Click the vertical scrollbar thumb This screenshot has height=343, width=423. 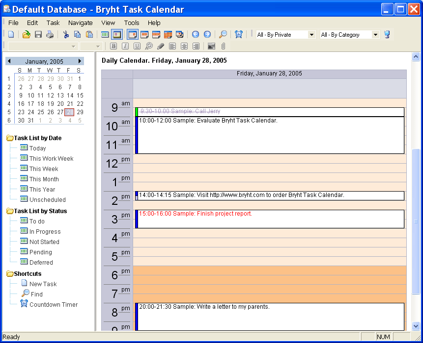coord(416,221)
